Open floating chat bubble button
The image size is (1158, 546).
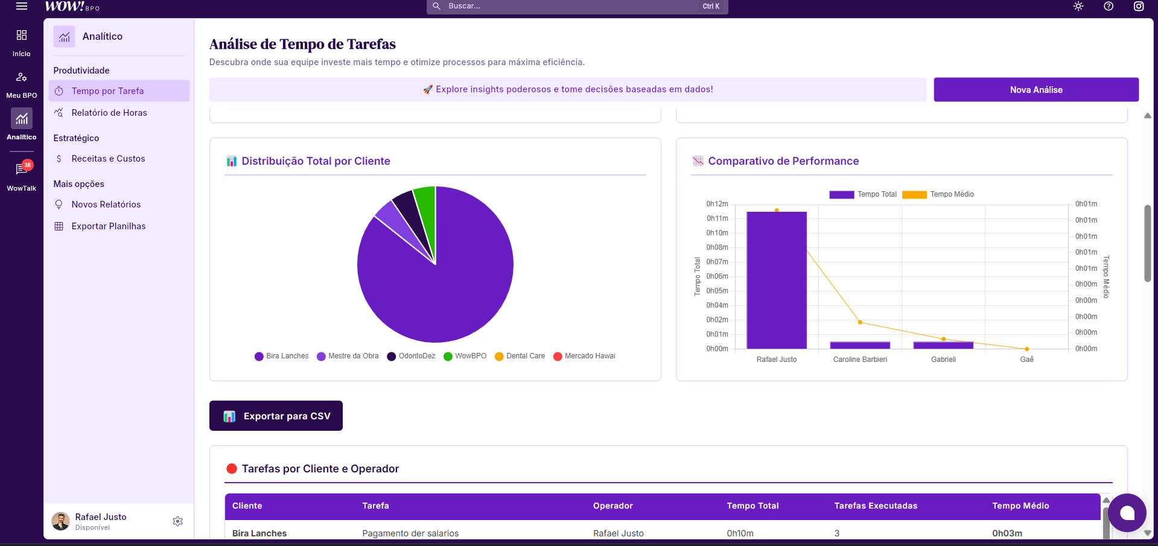[x=1127, y=513]
